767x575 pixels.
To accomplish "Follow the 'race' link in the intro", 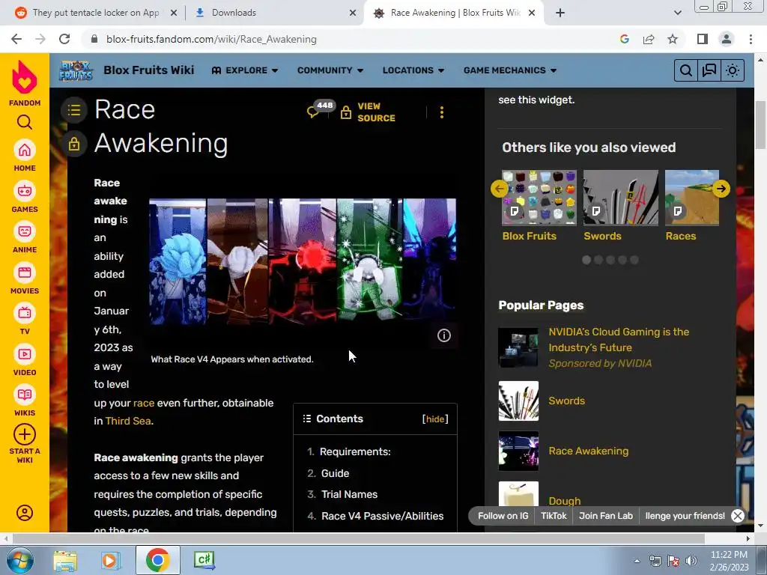I will [x=144, y=403].
